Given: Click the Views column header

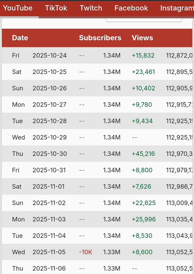Looking at the screenshot, I should pos(142,38).
